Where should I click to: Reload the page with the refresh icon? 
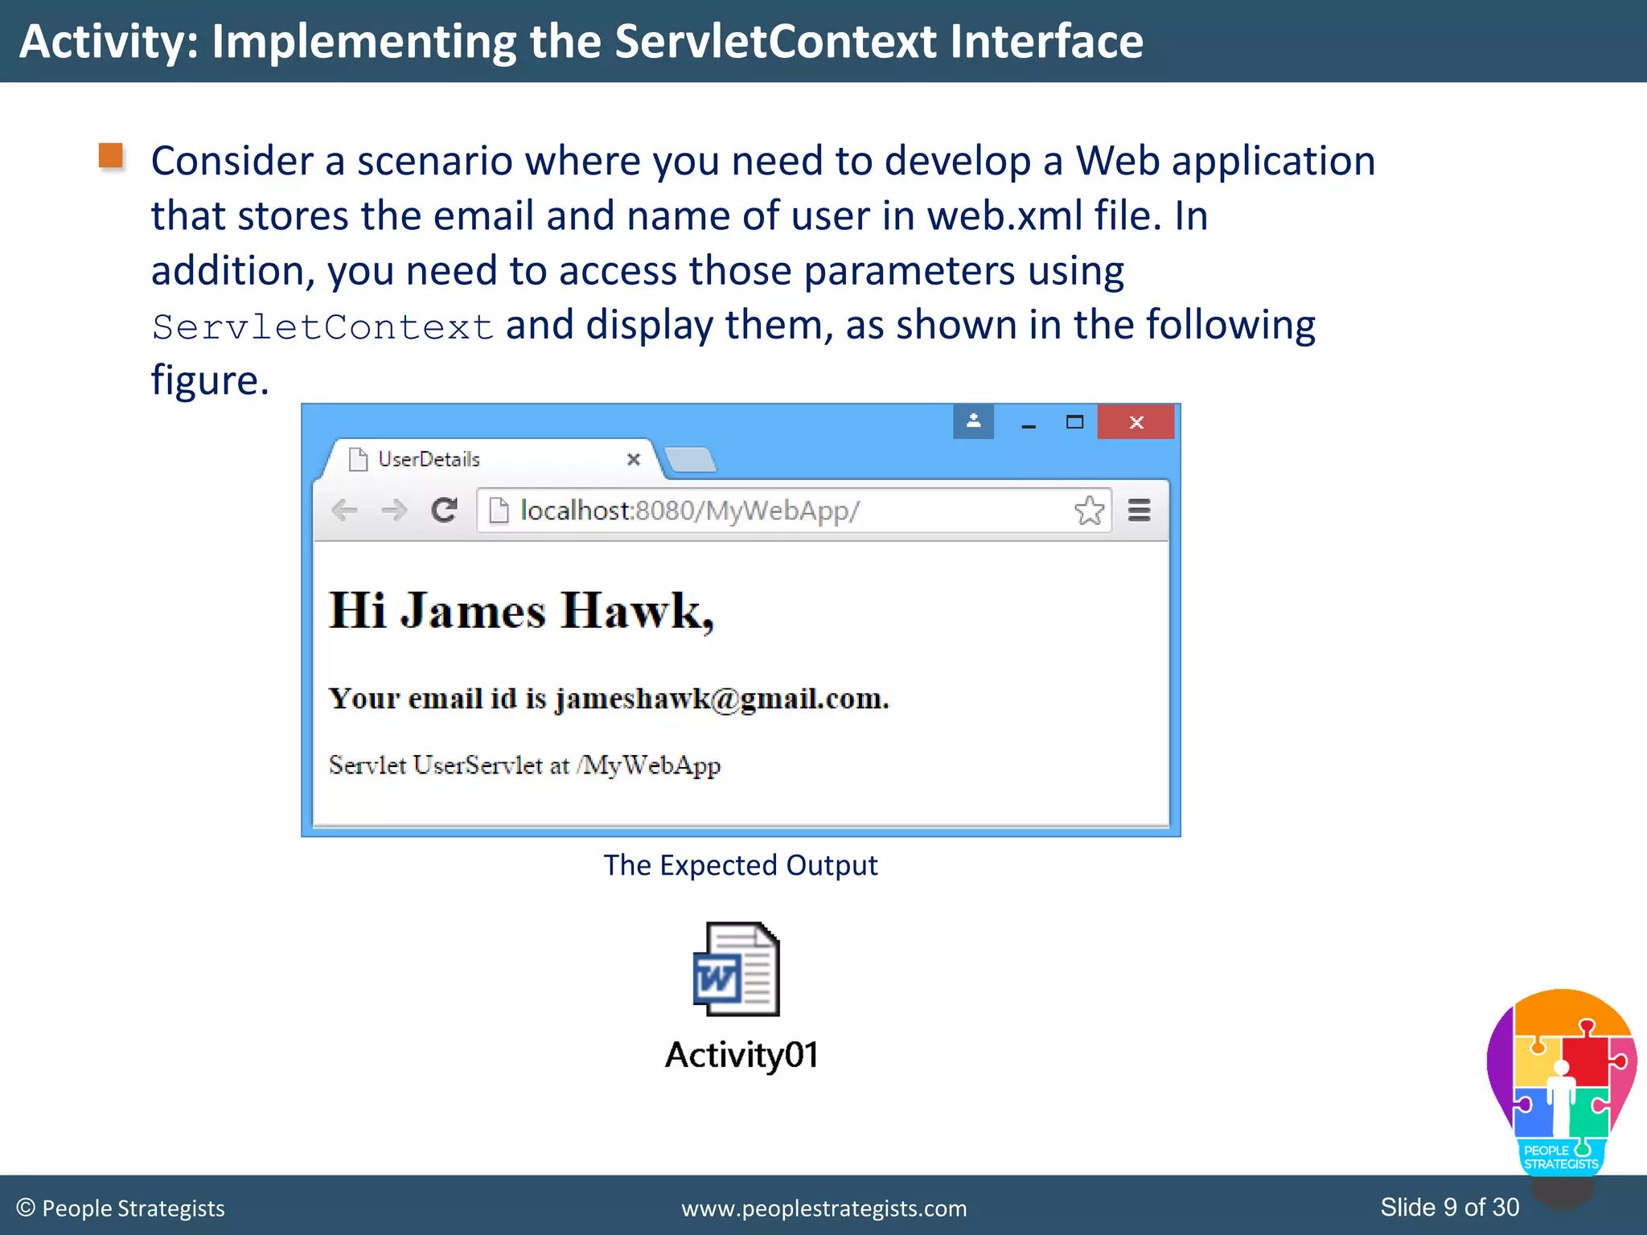coord(444,510)
